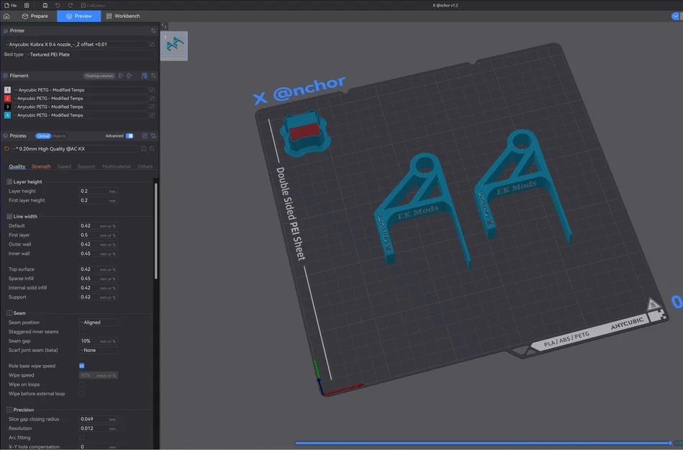The height and width of the screenshot is (450, 683).
Task: Open filament 2 preset dropdown
Action: tap(80, 99)
